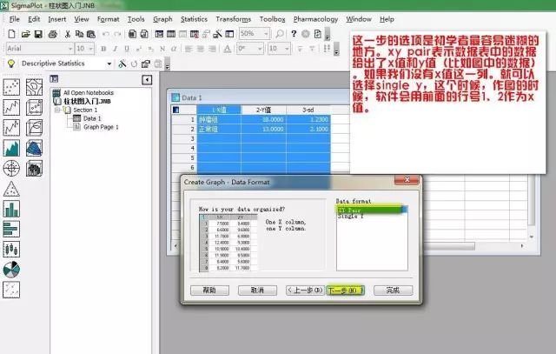Collapse the notebook manager panel arrow
The width and height of the screenshot is (556, 354).
[147, 79]
